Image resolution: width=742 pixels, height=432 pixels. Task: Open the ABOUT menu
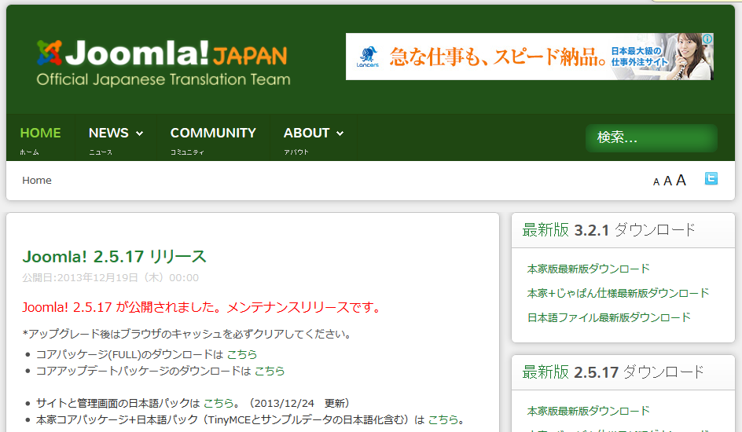click(x=307, y=134)
